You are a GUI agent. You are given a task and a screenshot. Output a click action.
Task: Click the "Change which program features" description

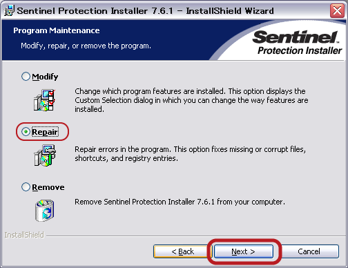point(191,100)
